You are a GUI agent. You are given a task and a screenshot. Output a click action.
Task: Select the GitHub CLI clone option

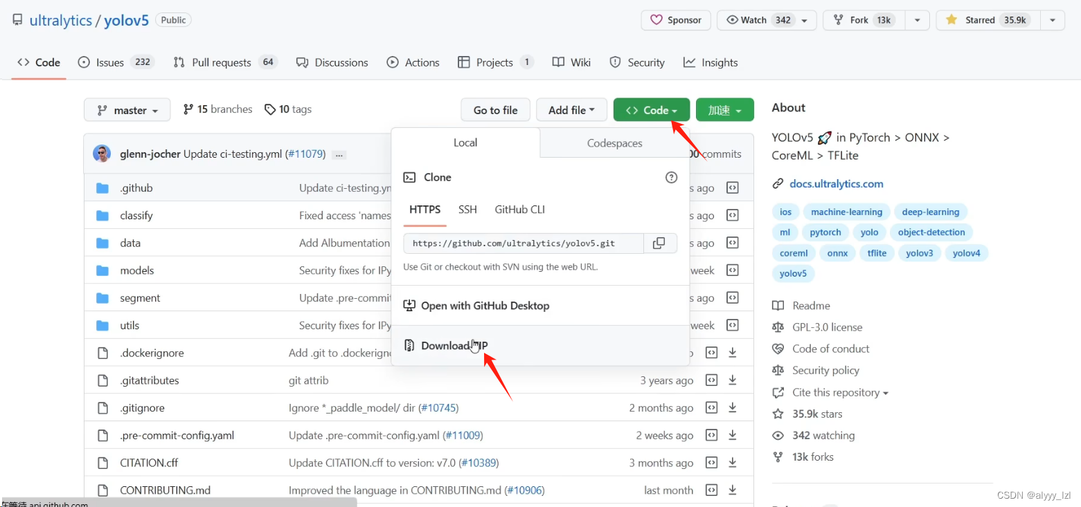click(520, 210)
